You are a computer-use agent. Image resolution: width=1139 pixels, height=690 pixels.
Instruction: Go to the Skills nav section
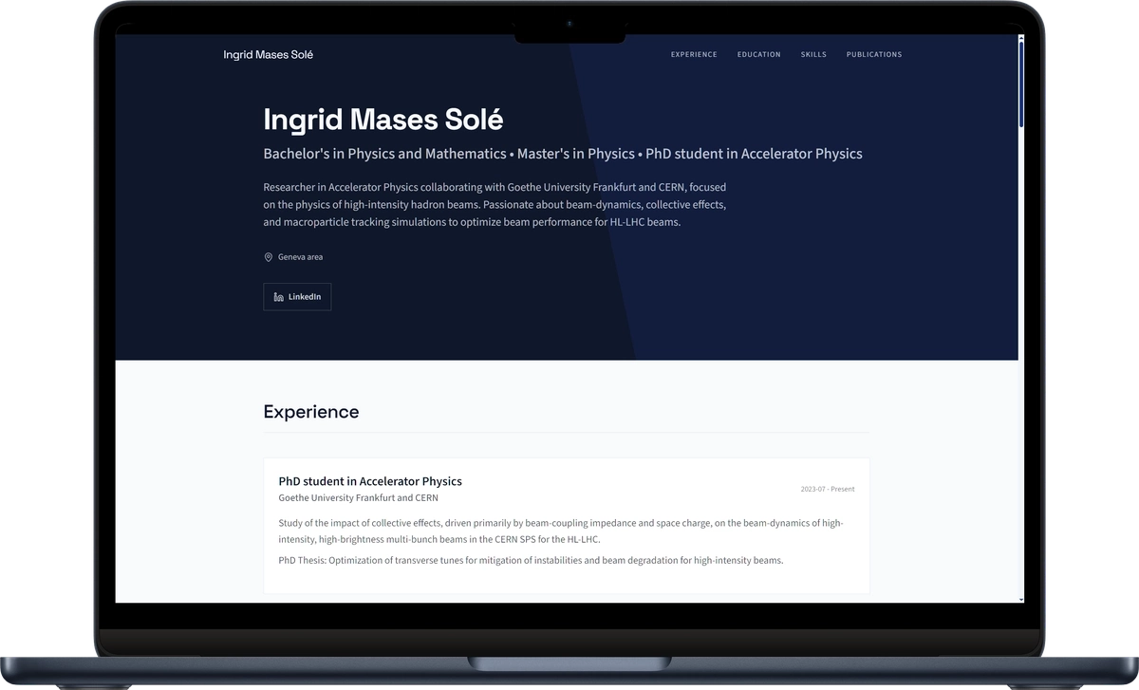point(813,55)
